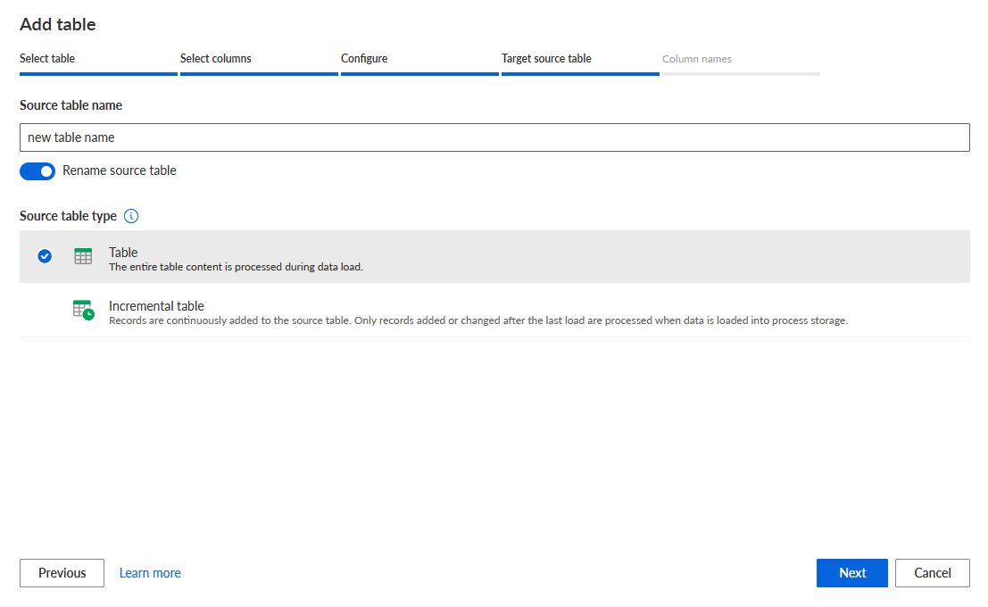Screen dimensions: 988x607
Task: Open the Column names step
Action: click(697, 59)
